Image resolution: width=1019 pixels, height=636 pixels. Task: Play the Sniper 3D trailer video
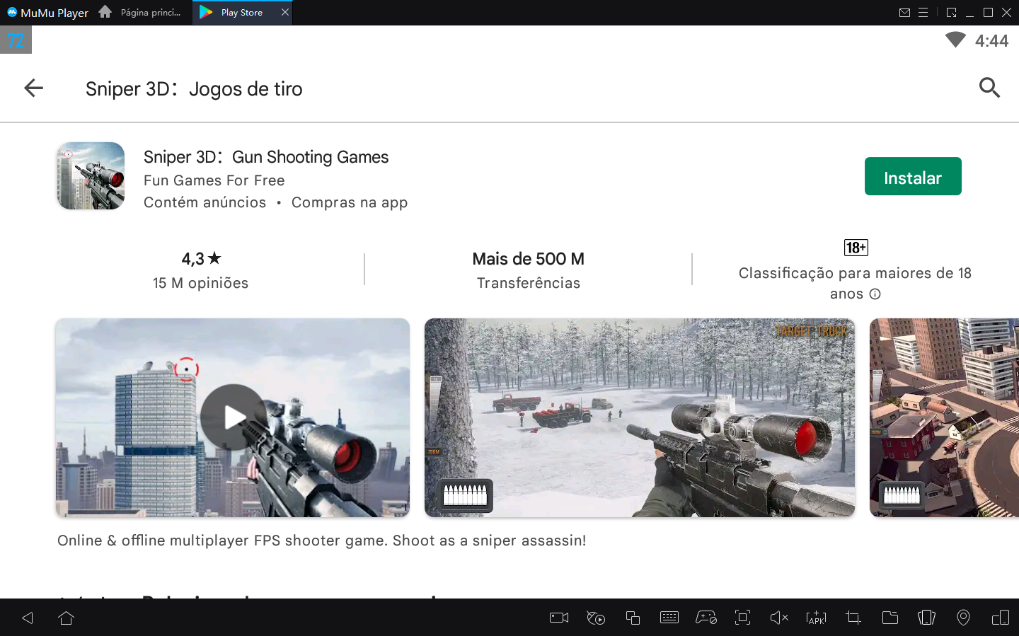point(233,417)
